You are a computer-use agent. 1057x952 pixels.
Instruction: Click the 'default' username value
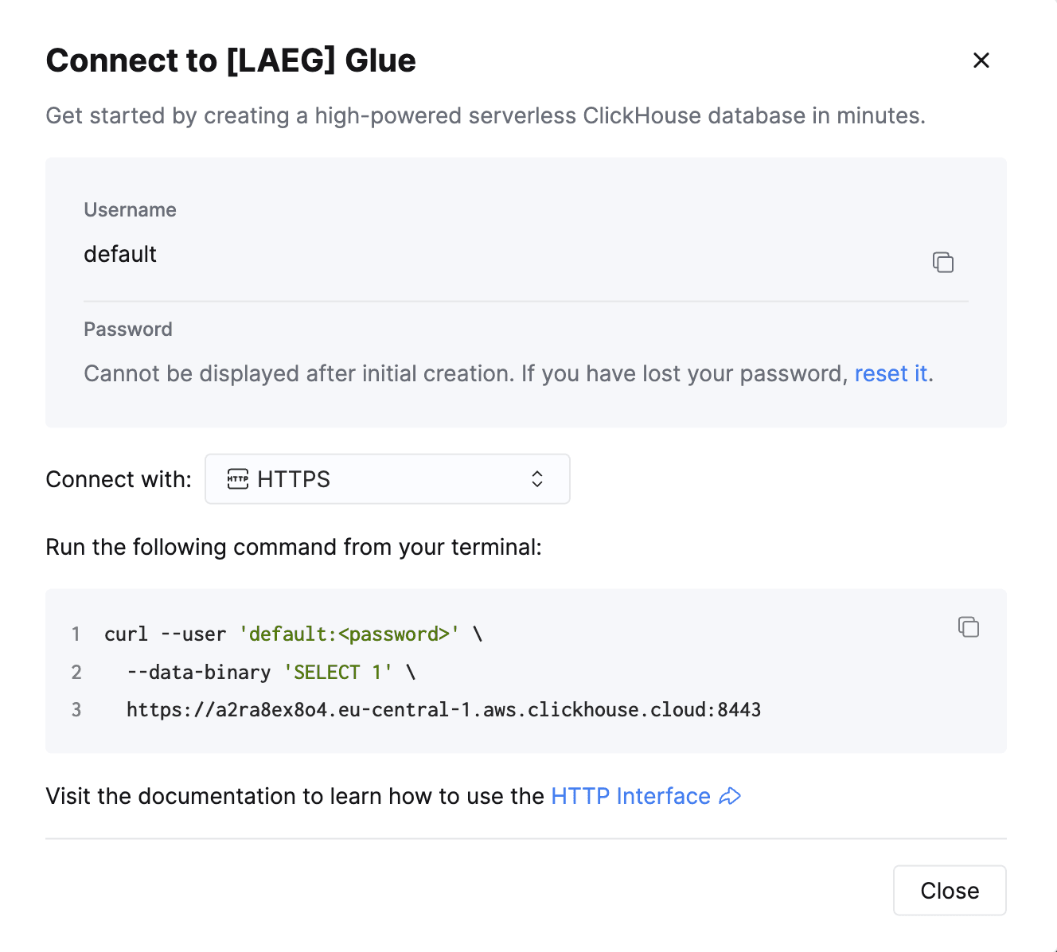point(120,254)
